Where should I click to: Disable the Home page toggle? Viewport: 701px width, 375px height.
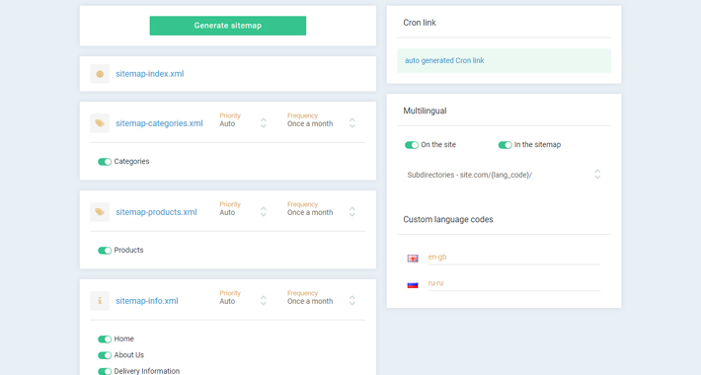click(105, 339)
